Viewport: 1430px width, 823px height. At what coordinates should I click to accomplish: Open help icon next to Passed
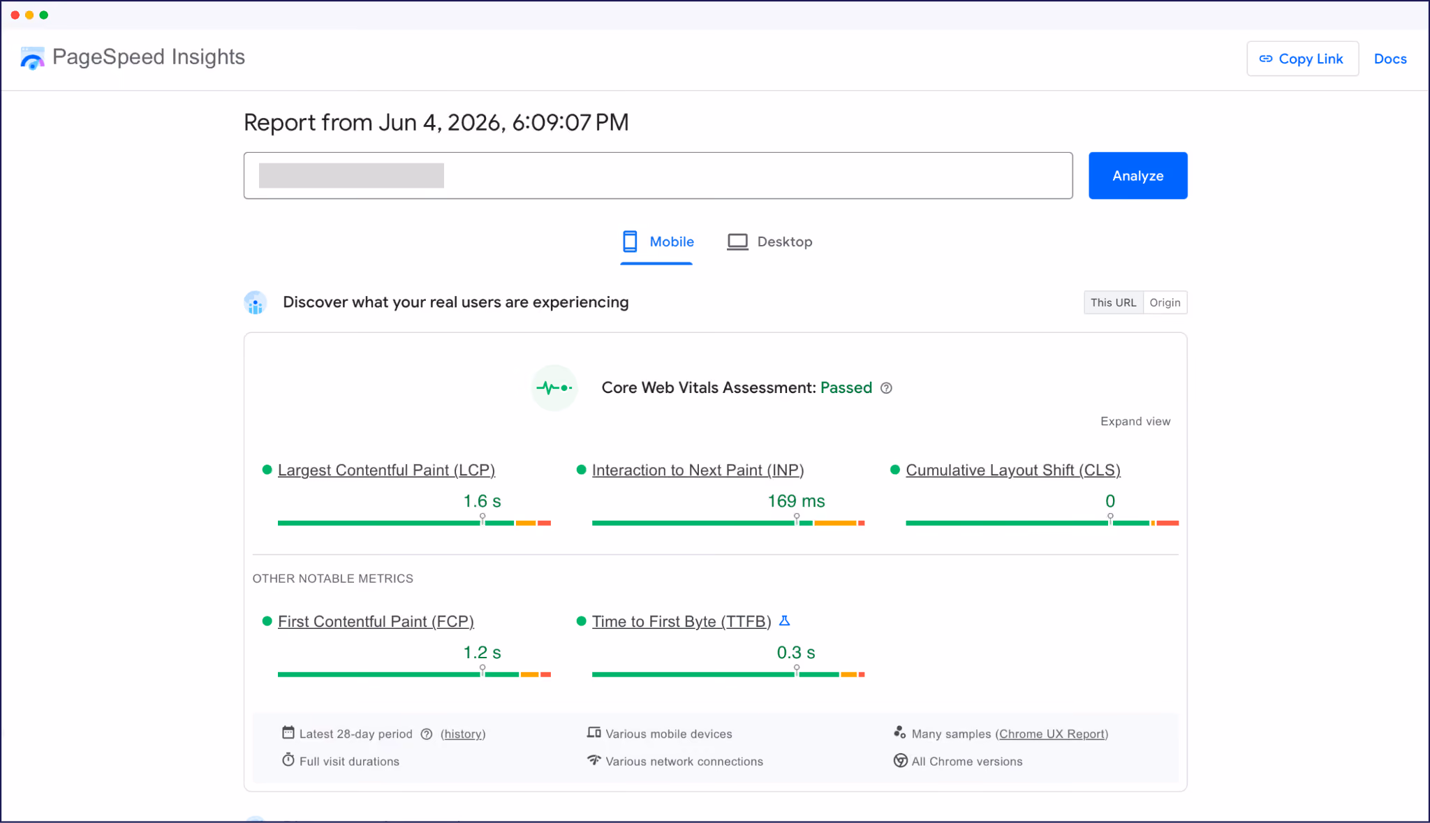[x=886, y=388]
